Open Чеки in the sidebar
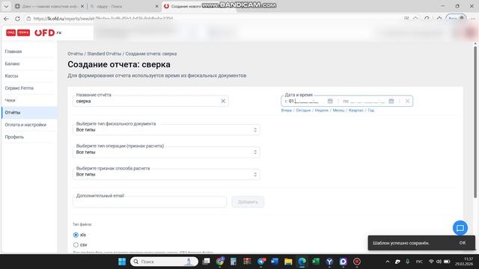Screen dimensions: 479x269 pos(10,100)
